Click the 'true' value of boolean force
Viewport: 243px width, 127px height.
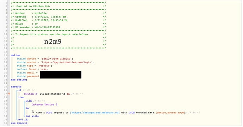[x=44, y=69]
